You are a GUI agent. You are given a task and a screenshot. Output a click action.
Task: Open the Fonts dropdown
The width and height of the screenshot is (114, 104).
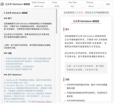[60, 6]
